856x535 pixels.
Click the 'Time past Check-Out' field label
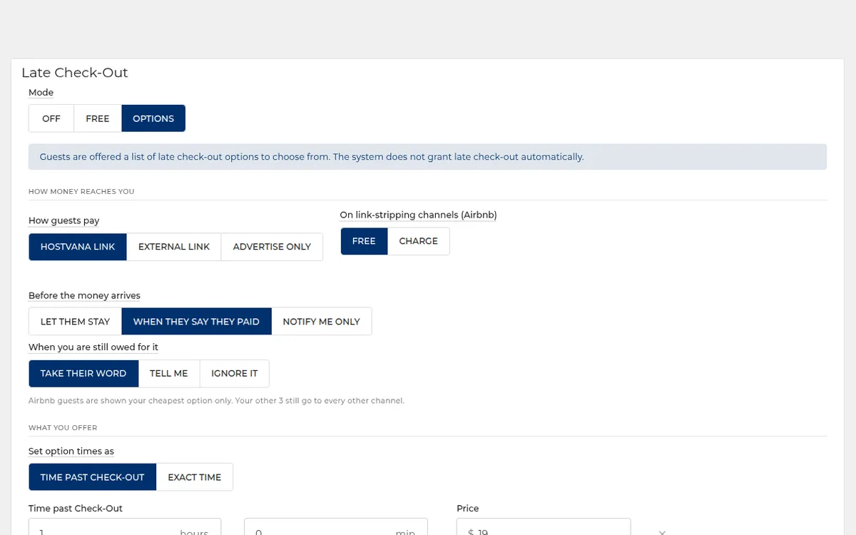coord(76,509)
